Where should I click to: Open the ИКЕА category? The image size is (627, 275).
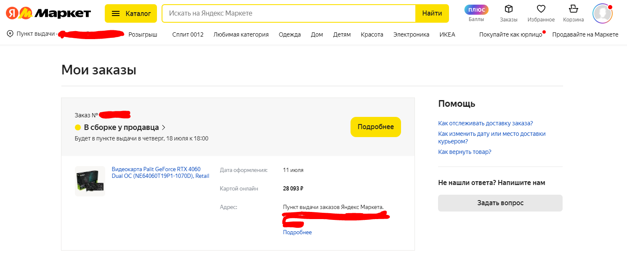(x=447, y=34)
